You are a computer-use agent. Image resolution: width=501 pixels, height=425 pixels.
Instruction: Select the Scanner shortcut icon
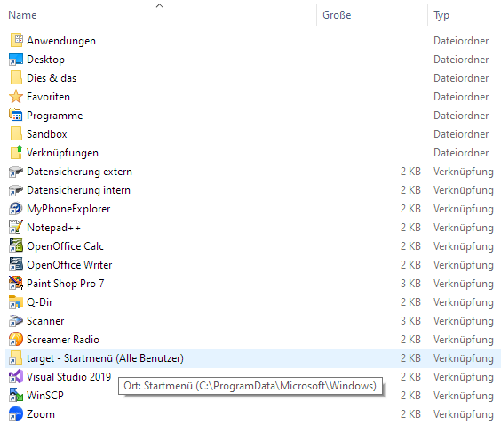point(16,321)
